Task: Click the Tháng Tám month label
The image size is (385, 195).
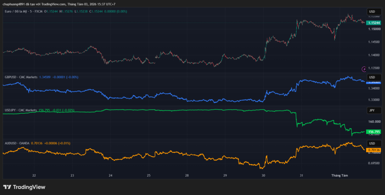Action: (x=340, y=175)
